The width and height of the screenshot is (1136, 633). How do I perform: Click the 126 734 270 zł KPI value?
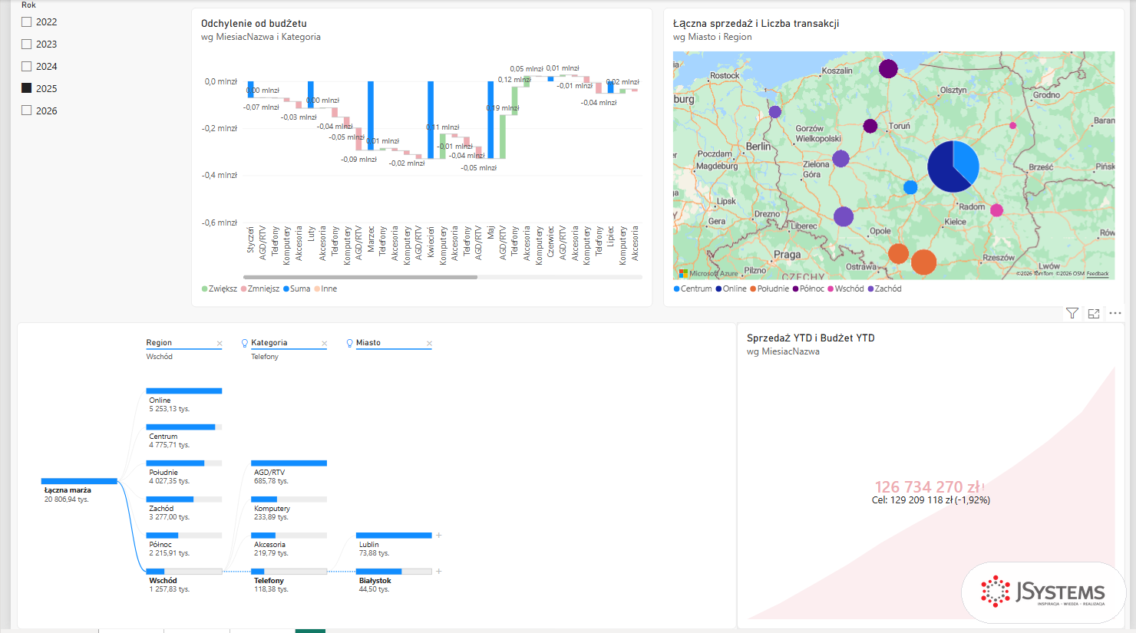tap(927, 487)
